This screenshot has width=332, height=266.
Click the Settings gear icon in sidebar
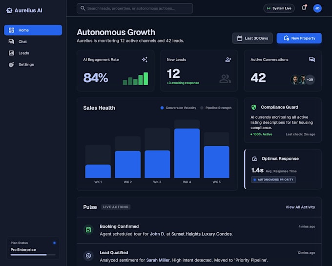(x=11, y=65)
